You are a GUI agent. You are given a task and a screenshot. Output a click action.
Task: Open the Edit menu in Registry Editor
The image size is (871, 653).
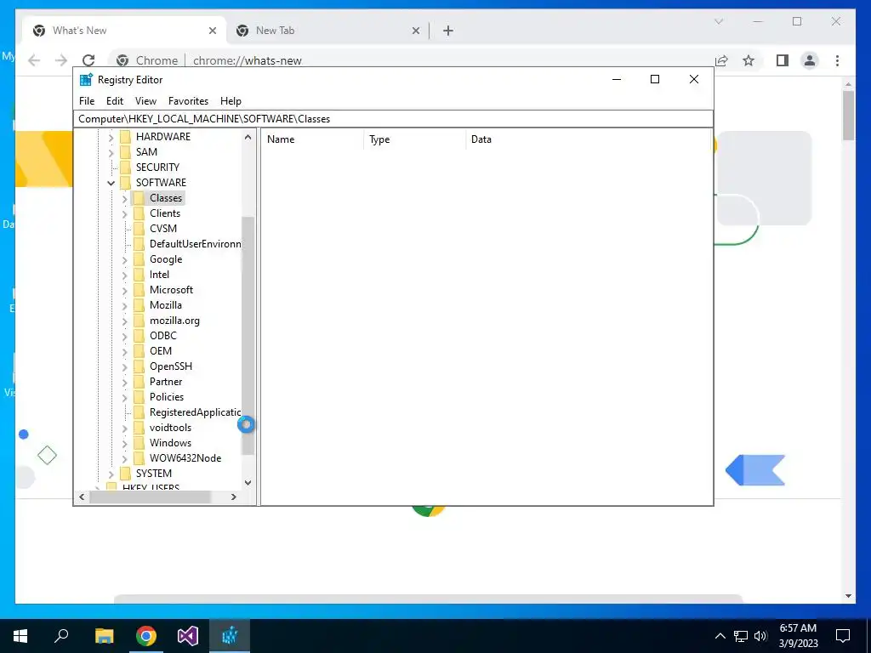[115, 101]
